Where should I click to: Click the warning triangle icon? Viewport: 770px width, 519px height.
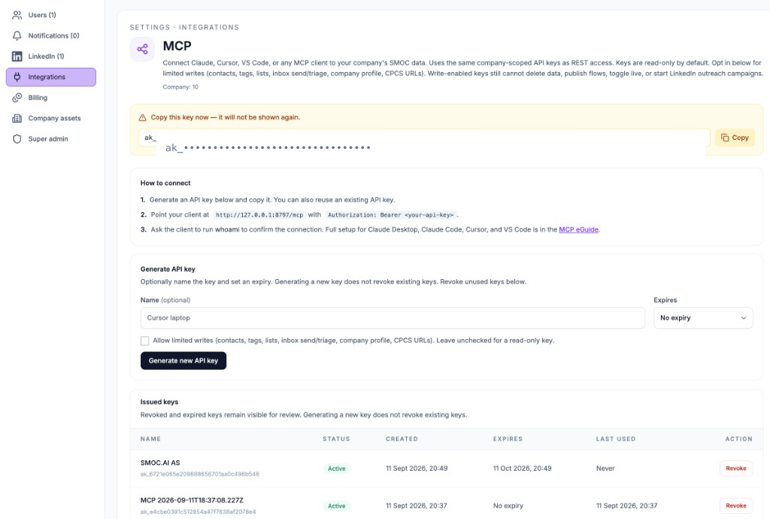click(142, 117)
